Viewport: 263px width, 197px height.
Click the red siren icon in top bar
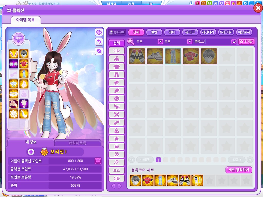198,3
